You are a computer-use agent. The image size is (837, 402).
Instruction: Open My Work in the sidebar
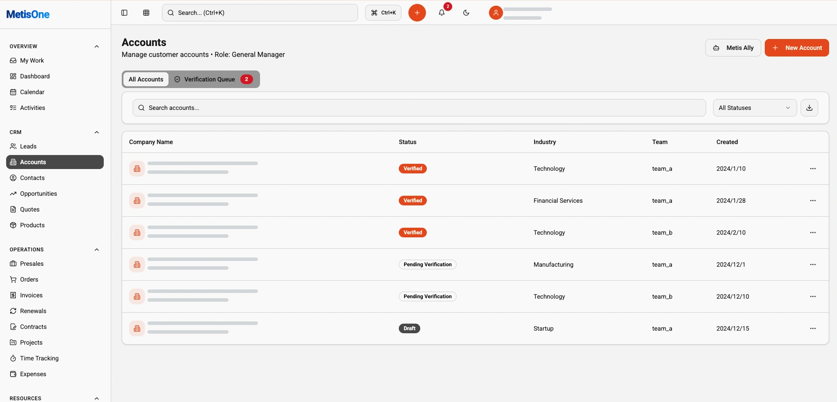pyautogui.click(x=55, y=60)
